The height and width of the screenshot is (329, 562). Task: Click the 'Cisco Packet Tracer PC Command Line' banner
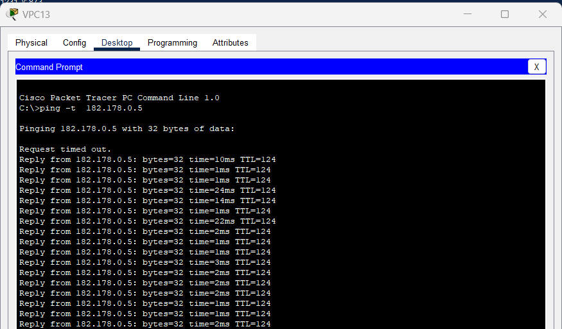click(119, 98)
